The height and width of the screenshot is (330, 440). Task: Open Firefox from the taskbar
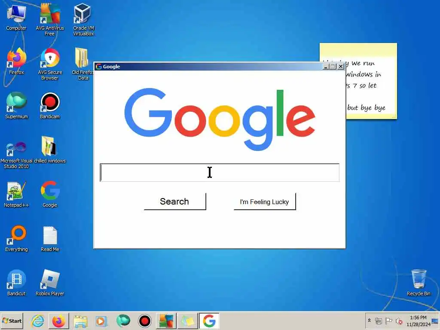click(58, 321)
